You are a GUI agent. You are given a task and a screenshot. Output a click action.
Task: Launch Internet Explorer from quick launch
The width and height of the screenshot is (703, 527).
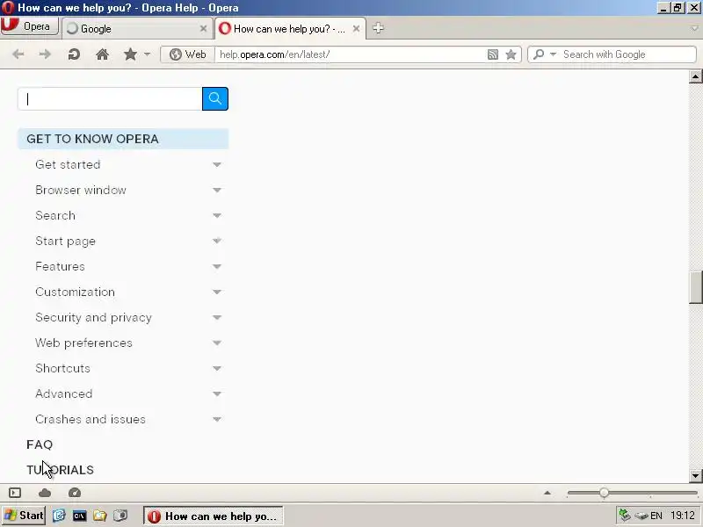[x=59, y=516]
